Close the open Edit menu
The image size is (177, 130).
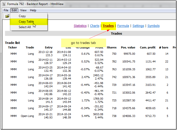point(14,10)
